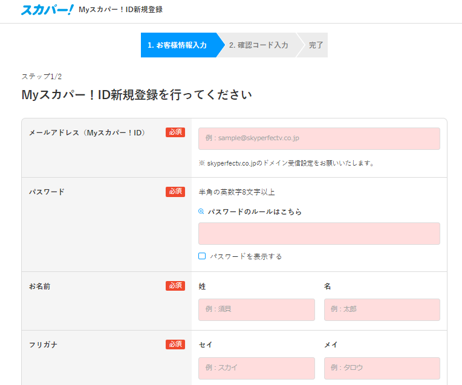
Task: Select the 1. お客様情報入力 step
Action: (x=177, y=45)
